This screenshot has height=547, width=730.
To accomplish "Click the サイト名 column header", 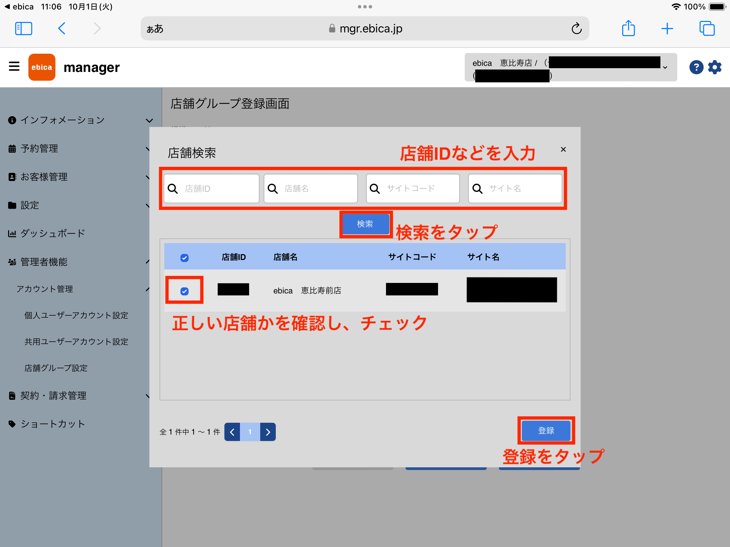I will [x=484, y=257].
